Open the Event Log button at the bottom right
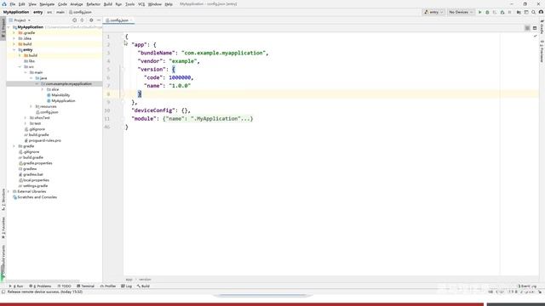 point(528,286)
